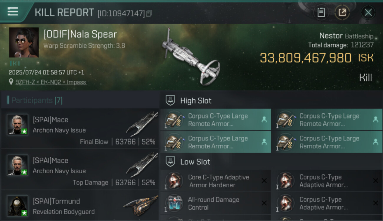The image size is (383, 221).
Task: Click the X beside Core C-Type Adaptive Armor Hardener
Action: pos(264,181)
